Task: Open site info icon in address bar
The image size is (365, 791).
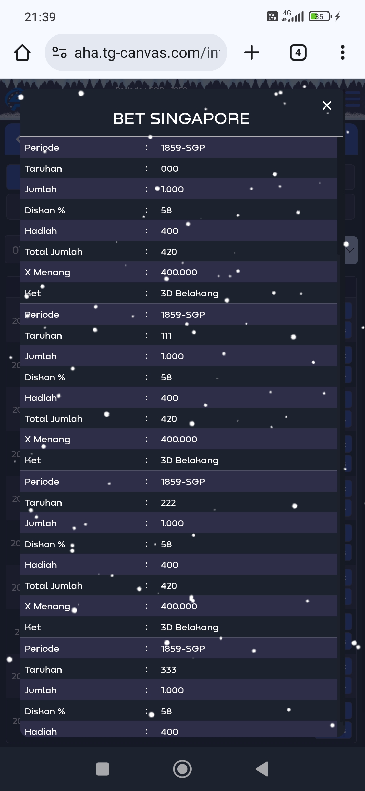Action: coord(59,53)
